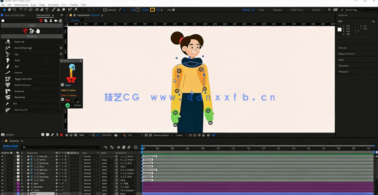Viewport: 378px width, 195px height.
Task: Toggle eye of selected blue bottom layer
Action: coord(2,193)
